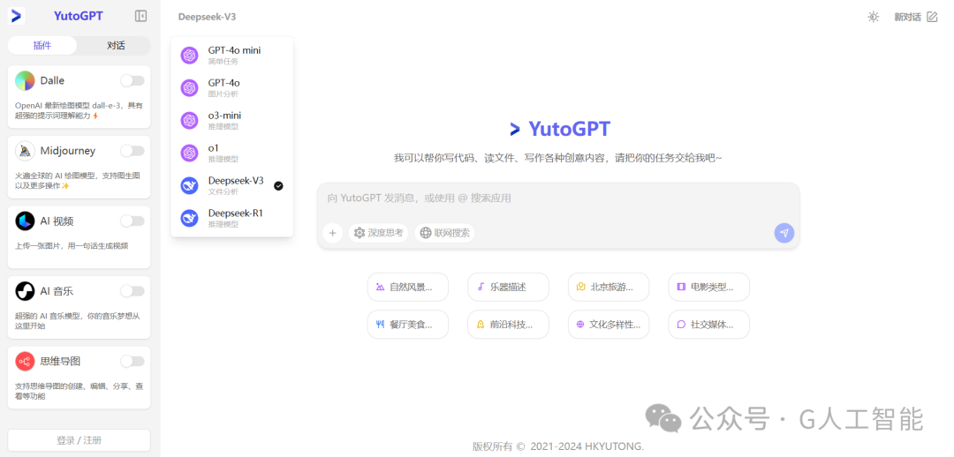Choose Deepseek-R1 in the model dropdown
Screen dimensions: 954x457
(231, 218)
